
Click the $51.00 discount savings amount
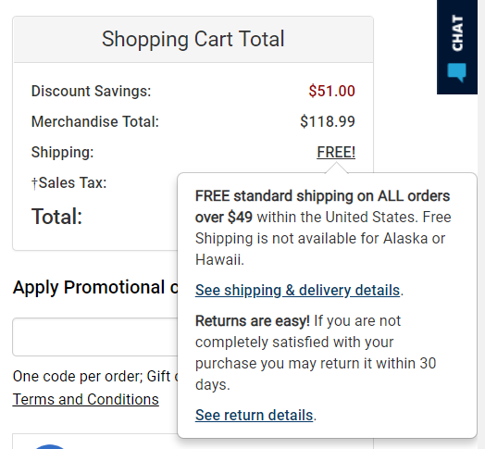coord(331,91)
